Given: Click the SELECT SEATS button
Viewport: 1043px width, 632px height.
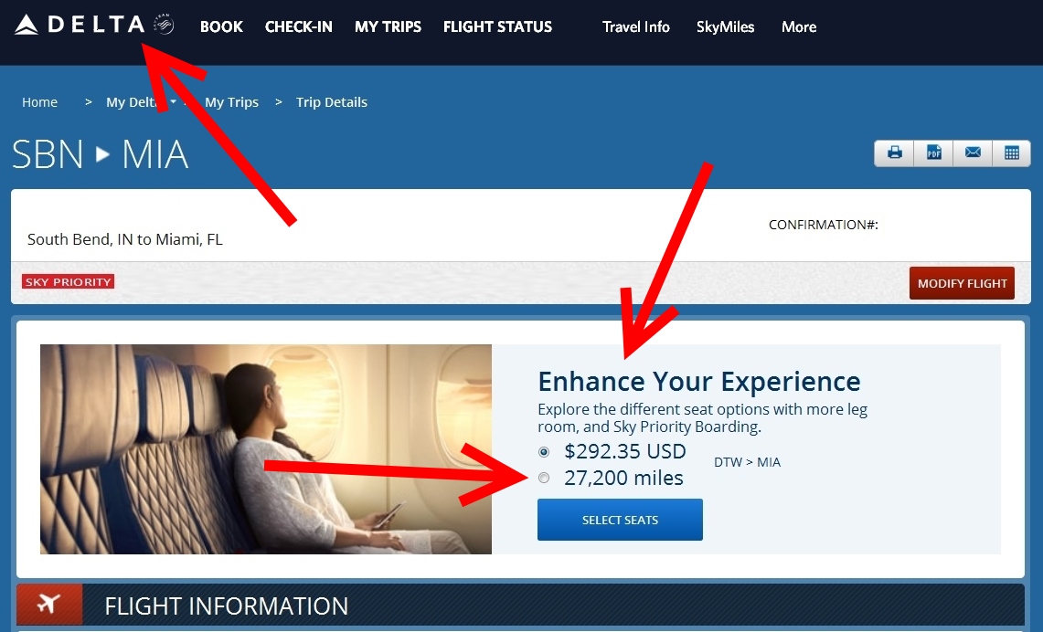Looking at the screenshot, I should pyautogui.click(x=620, y=519).
